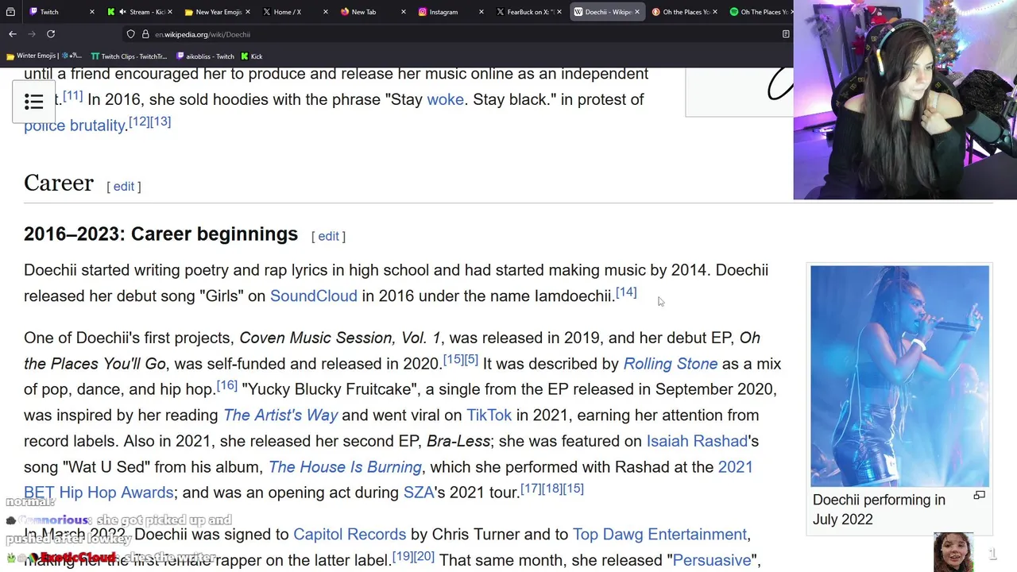Close the New Tab tab
The width and height of the screenshot is (1017, 572).
pos(403,12)
